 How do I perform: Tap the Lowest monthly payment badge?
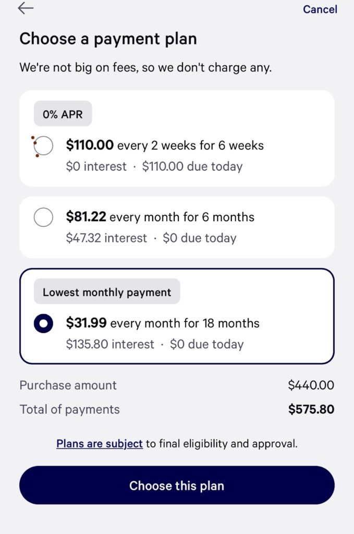tap(107, 292)
